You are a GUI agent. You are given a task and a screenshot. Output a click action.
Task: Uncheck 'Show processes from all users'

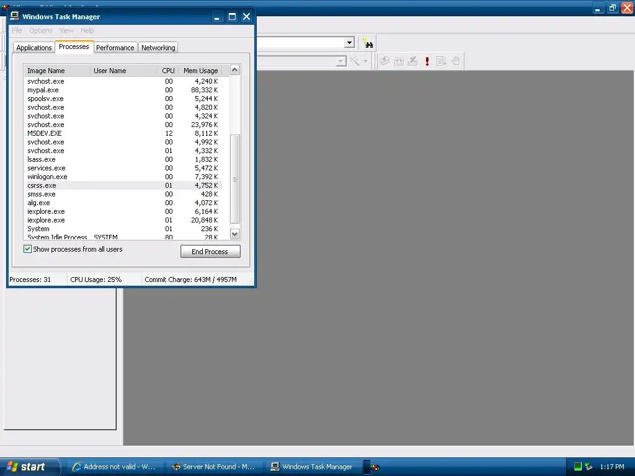click(x=27, y=249)
